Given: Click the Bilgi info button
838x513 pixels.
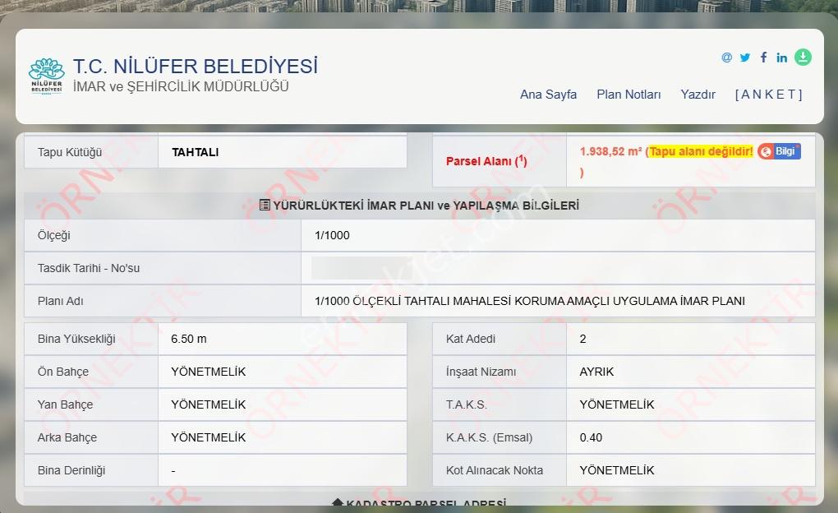Looking at the screenshot, I should click(x=779, y=151).
